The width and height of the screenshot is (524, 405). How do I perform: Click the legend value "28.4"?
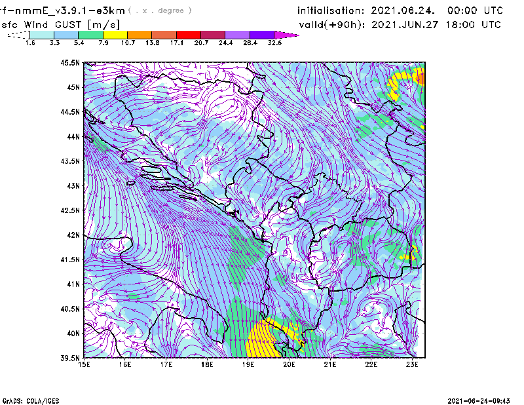[x=250, y=43]
